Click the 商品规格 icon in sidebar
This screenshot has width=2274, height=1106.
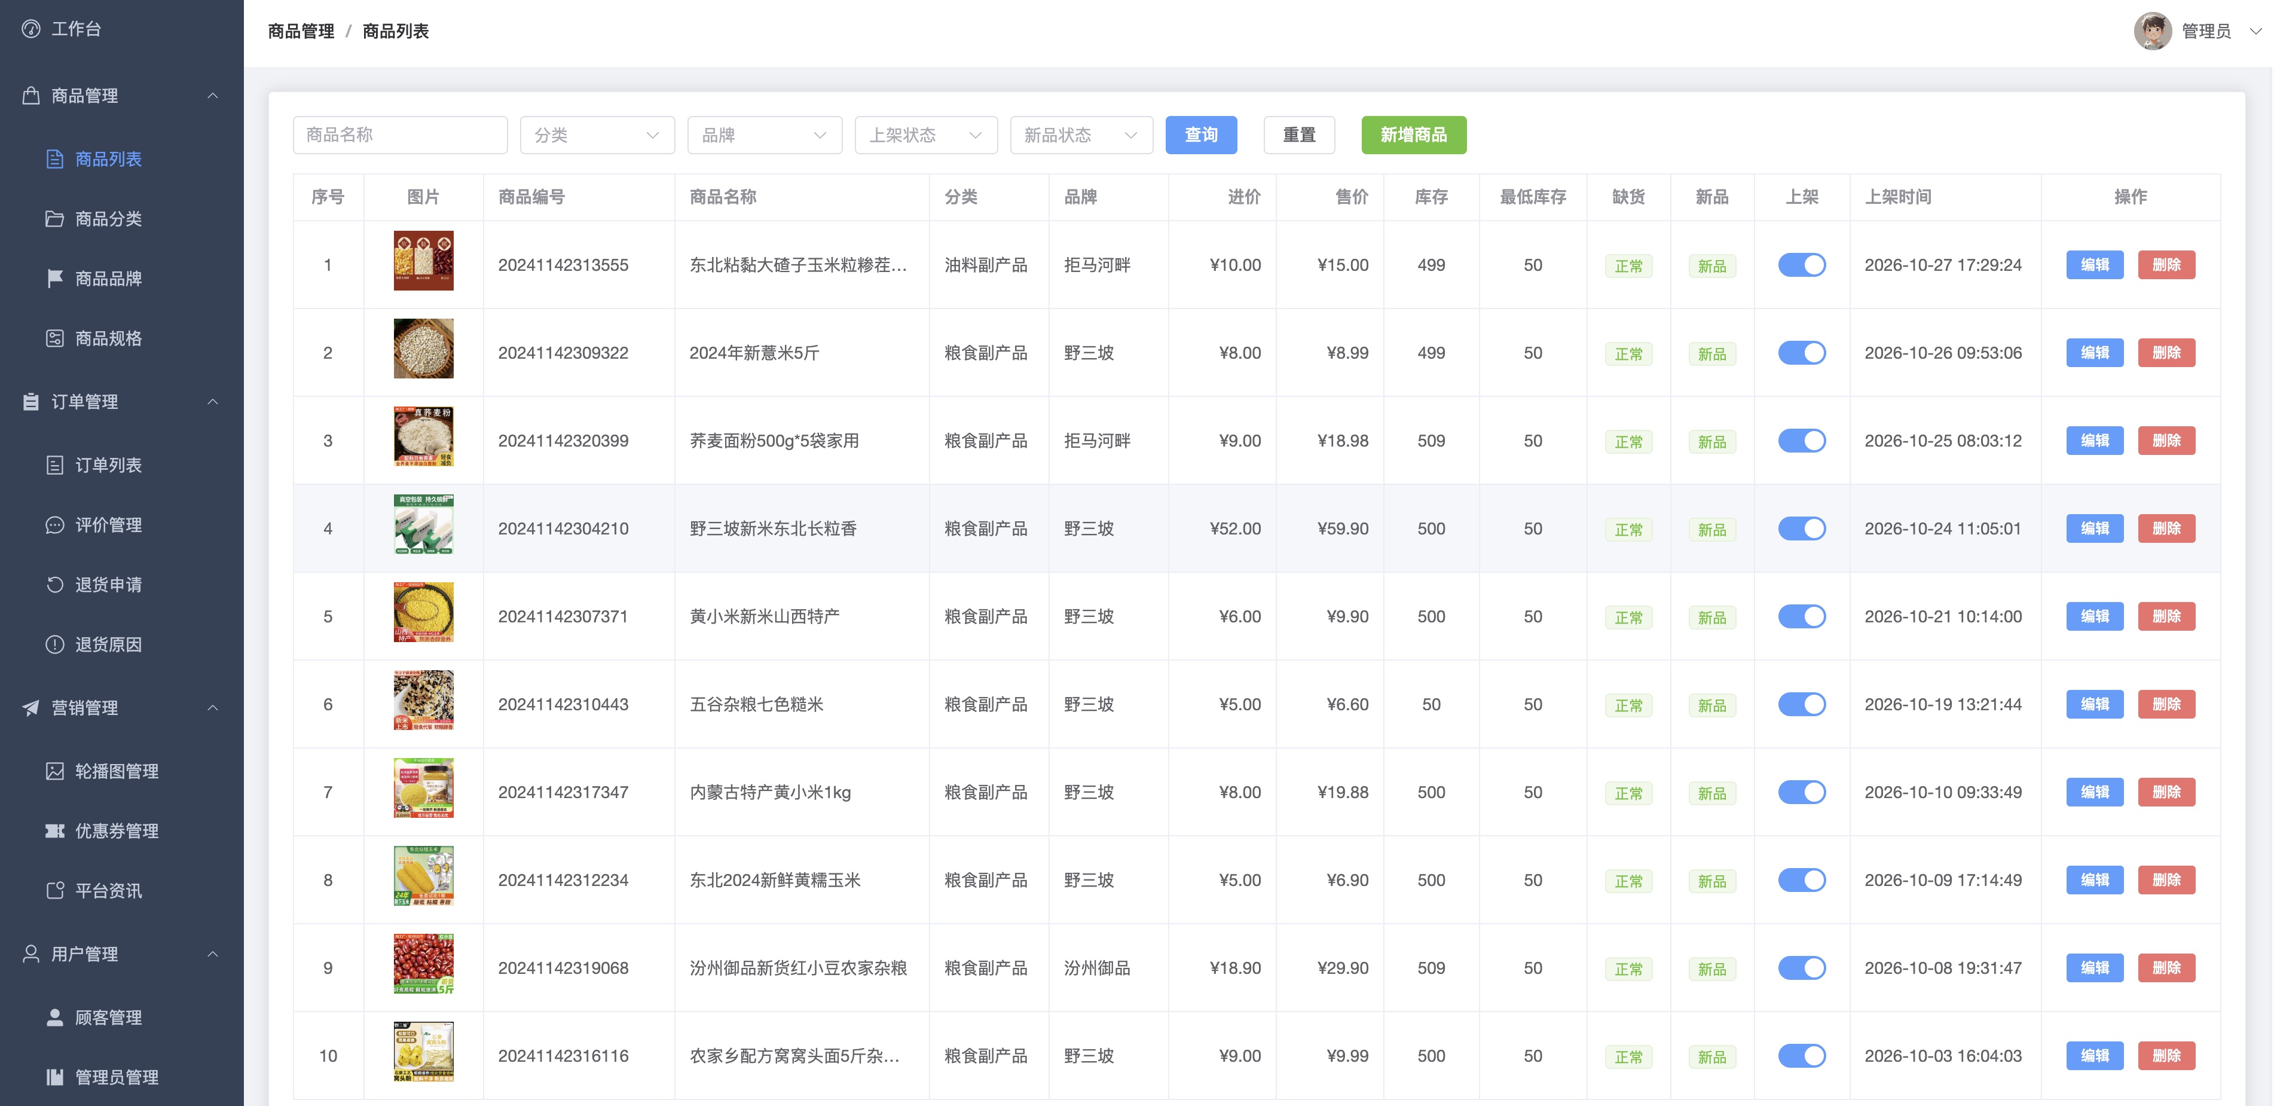[55, 338]
